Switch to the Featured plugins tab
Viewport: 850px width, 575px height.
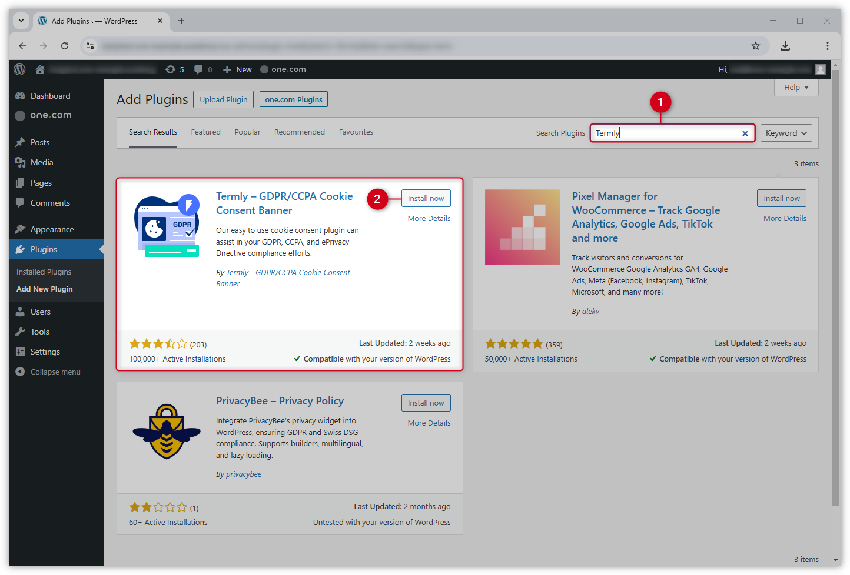coord(205,132)
